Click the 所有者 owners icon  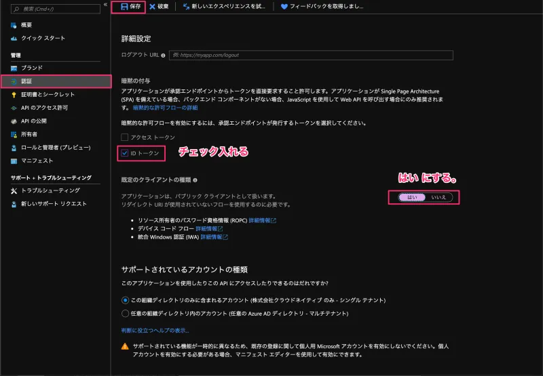point(14,134)
